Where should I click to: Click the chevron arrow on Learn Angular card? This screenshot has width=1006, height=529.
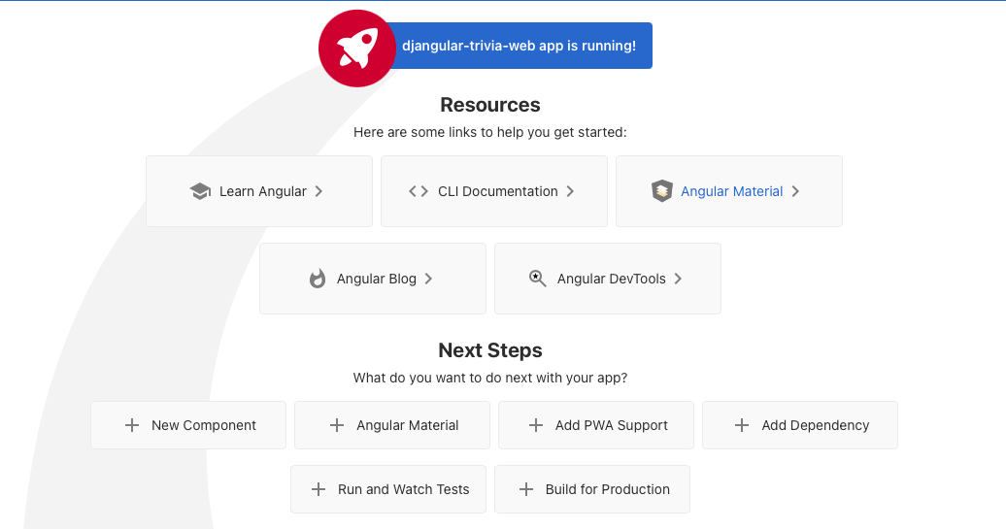tap(319, 191)
